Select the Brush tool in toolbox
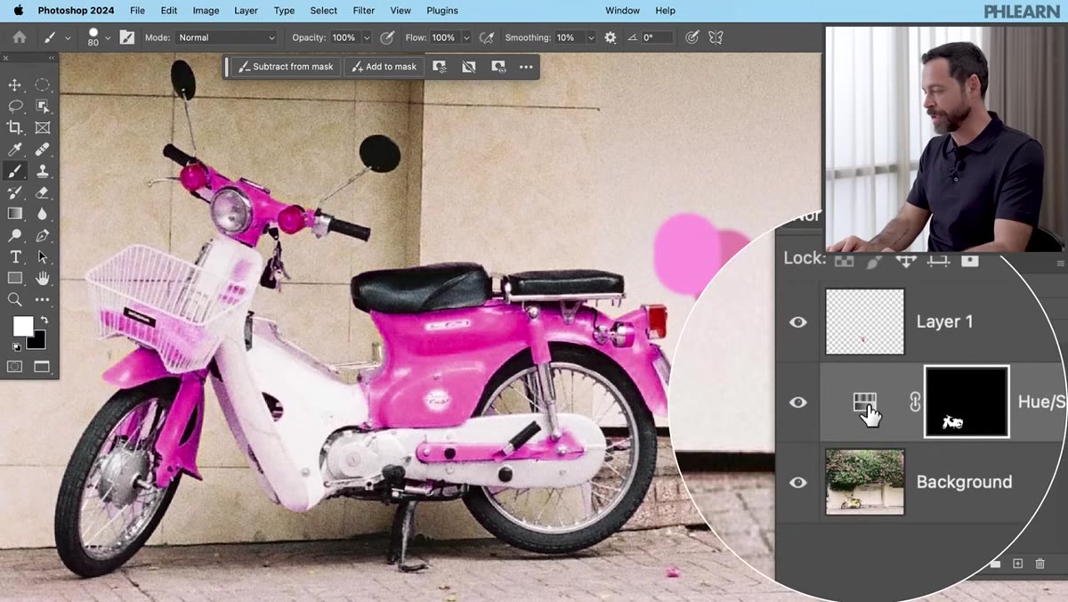The image size is (1068, 602). (x=15, y=171)
